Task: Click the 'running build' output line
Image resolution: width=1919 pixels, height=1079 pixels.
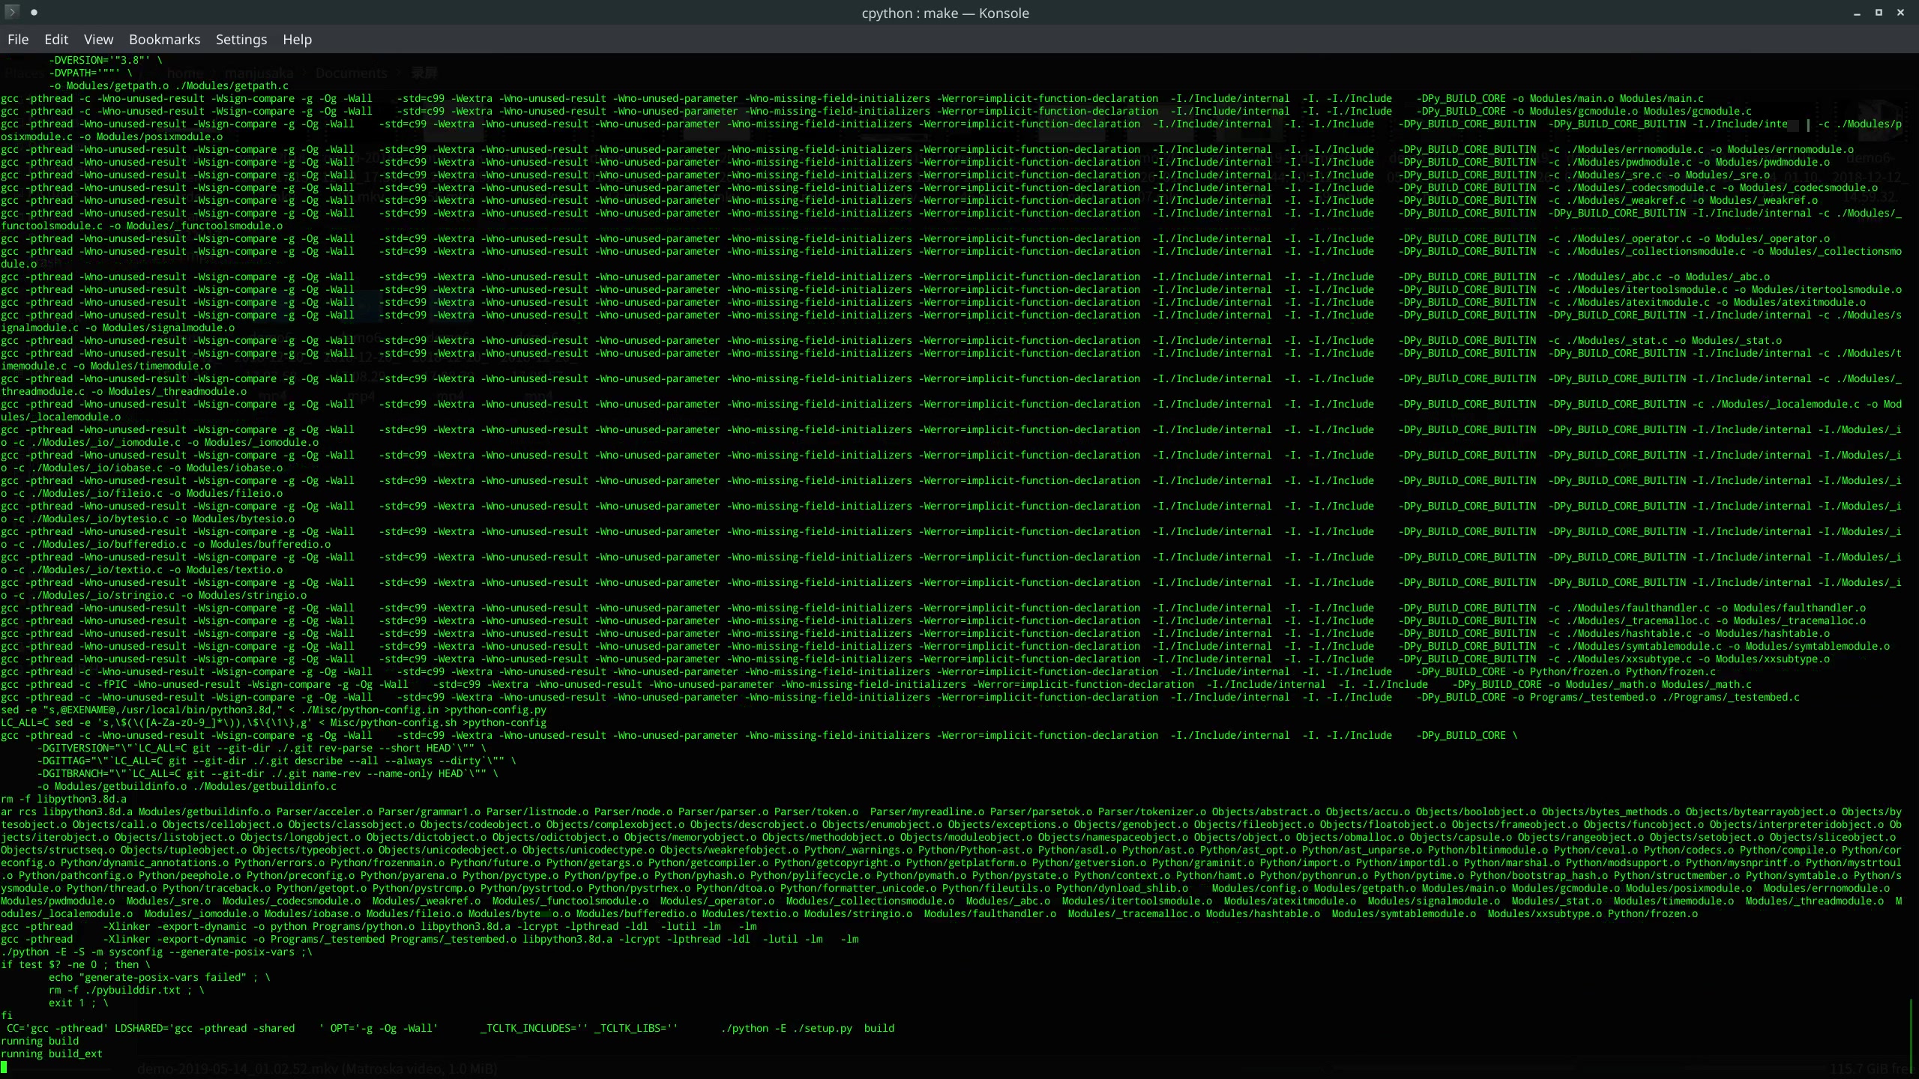Action: coord(40,1041)
